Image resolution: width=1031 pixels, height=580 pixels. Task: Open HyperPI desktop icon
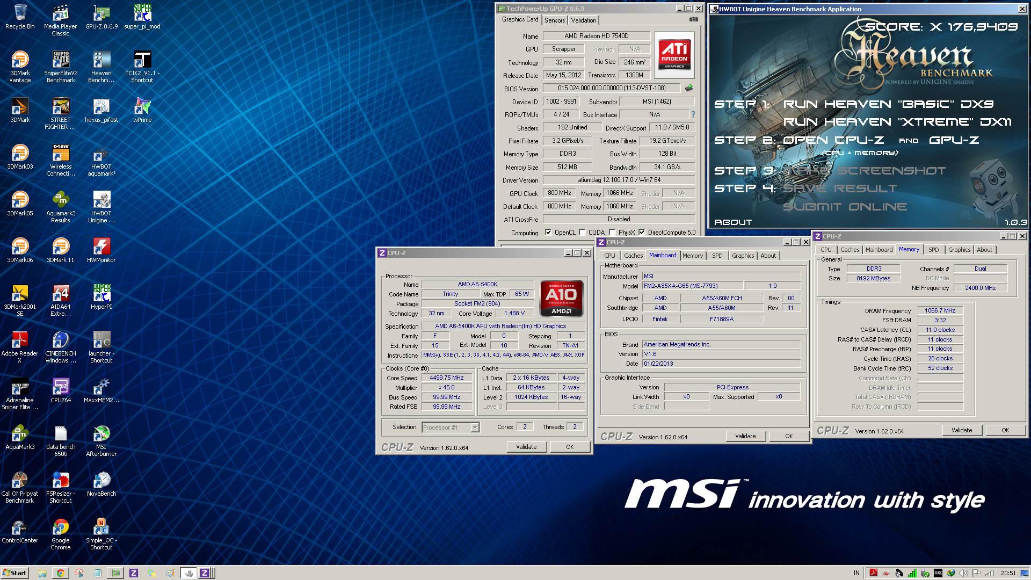coord(101,297)
